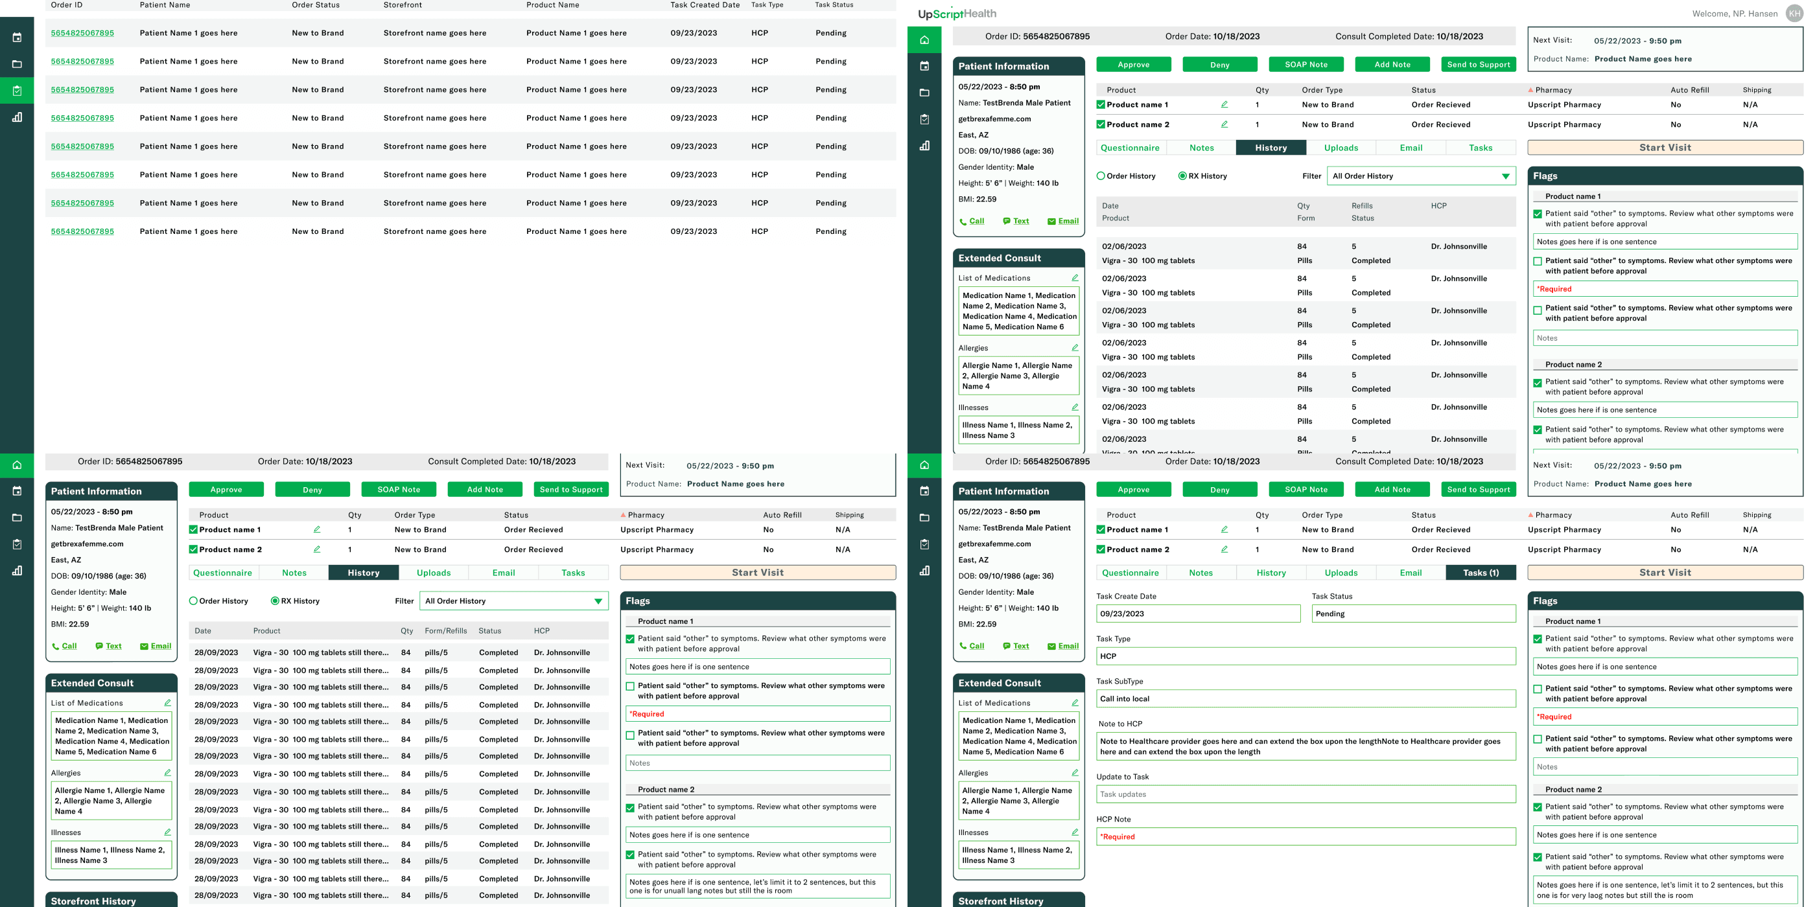This screenshot has width=1815, height=907.
Task: Open the folder icon in the task list sidebar
Action: (x=17, y=64)
